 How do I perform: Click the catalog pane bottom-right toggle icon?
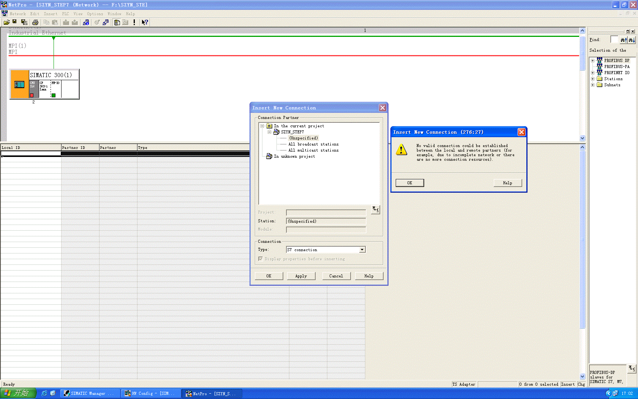tap(632, 368)
